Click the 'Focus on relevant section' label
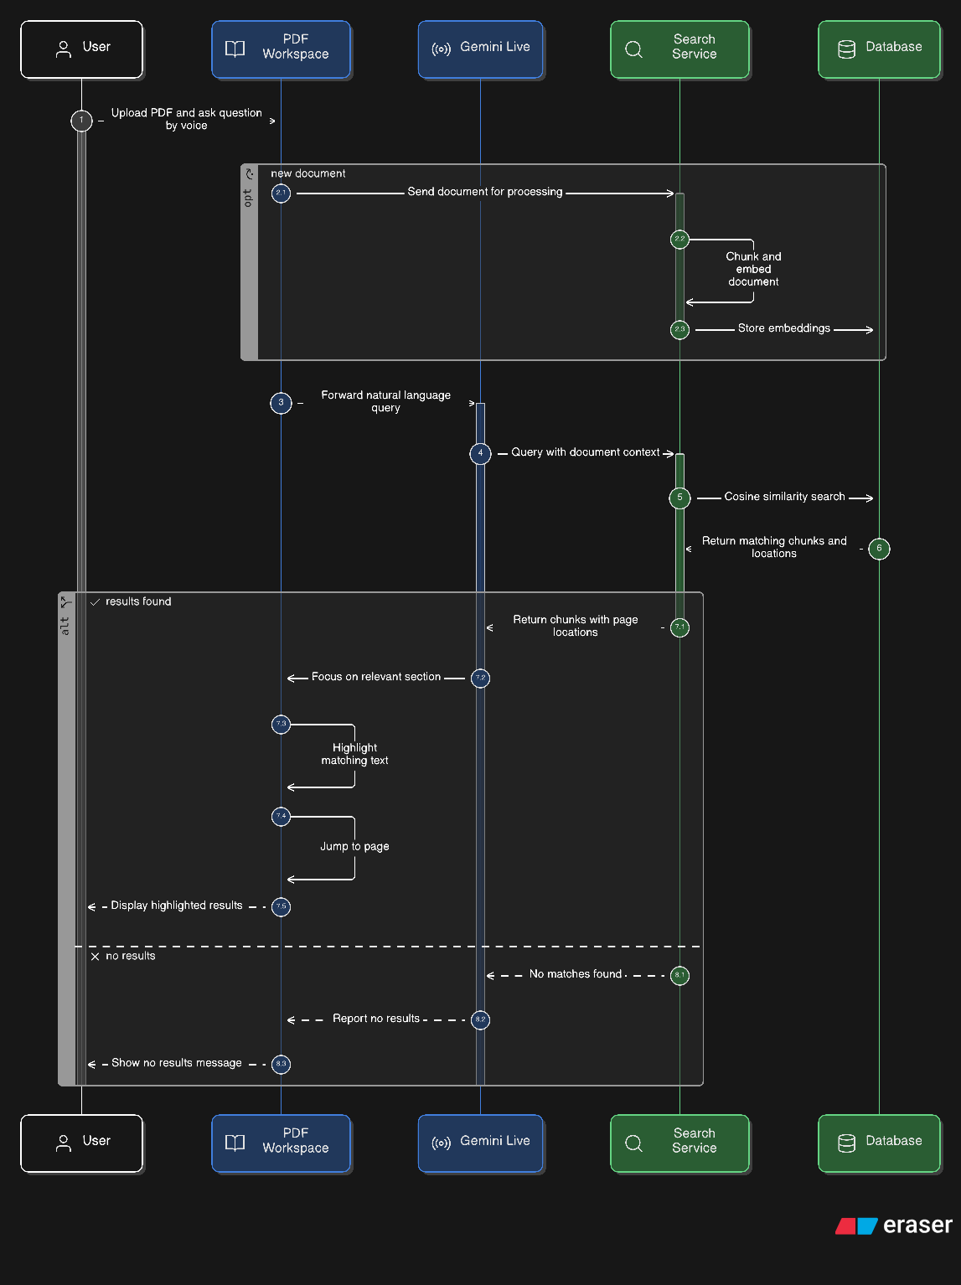This screenshot has width=961, height=1285. tap(376, 677)
